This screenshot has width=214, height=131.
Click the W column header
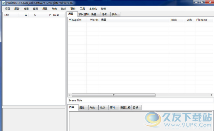(x=23, y=15)
